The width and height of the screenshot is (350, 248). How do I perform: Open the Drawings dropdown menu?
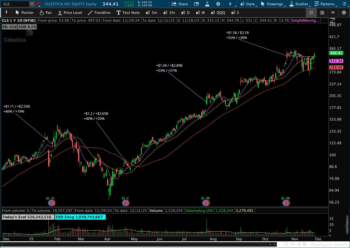(x=273, y=4)
